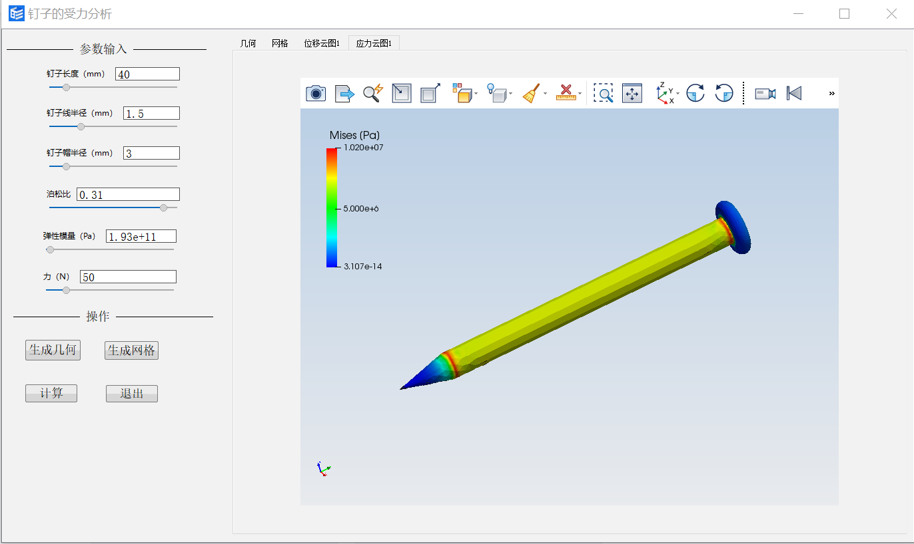914x544 pixels.
Task: Rotate view counterclockwise icon
Action: (x=724, y=94)
